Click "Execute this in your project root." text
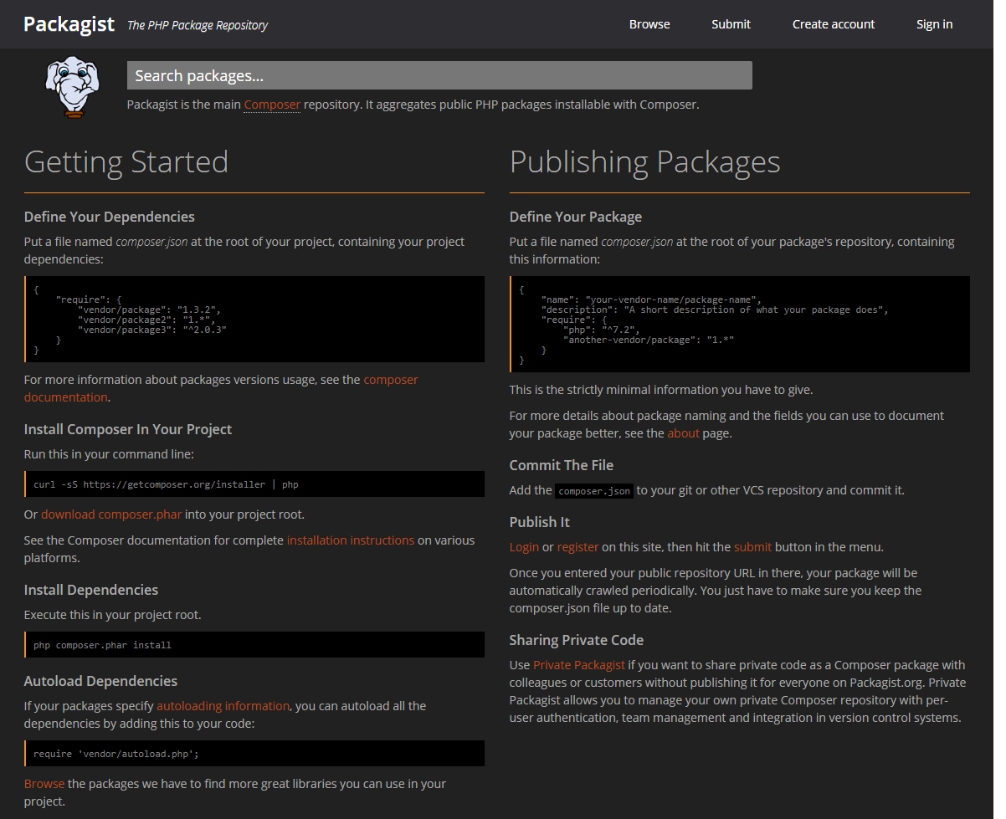1006x819 pixels. coord(113,615)
